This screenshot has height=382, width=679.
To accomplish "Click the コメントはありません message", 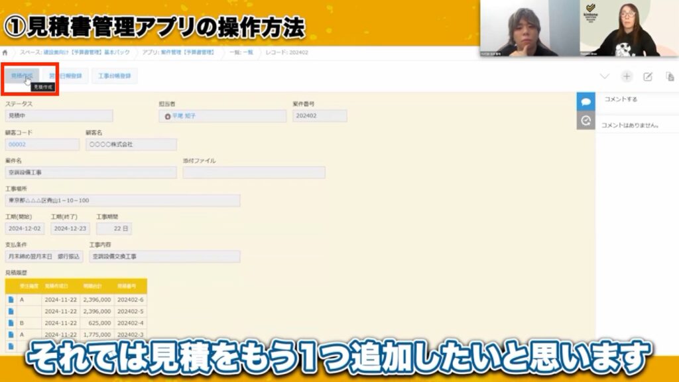I will coord(630,125).
